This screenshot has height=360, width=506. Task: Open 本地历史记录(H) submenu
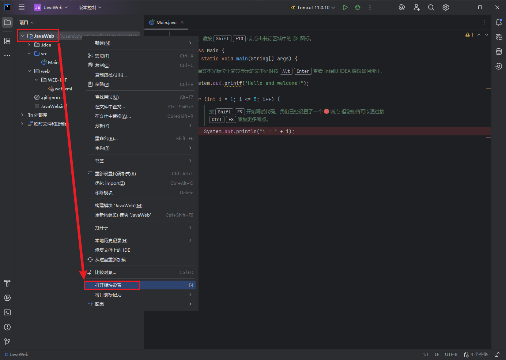pyautogui.click(x=141, y=240)
